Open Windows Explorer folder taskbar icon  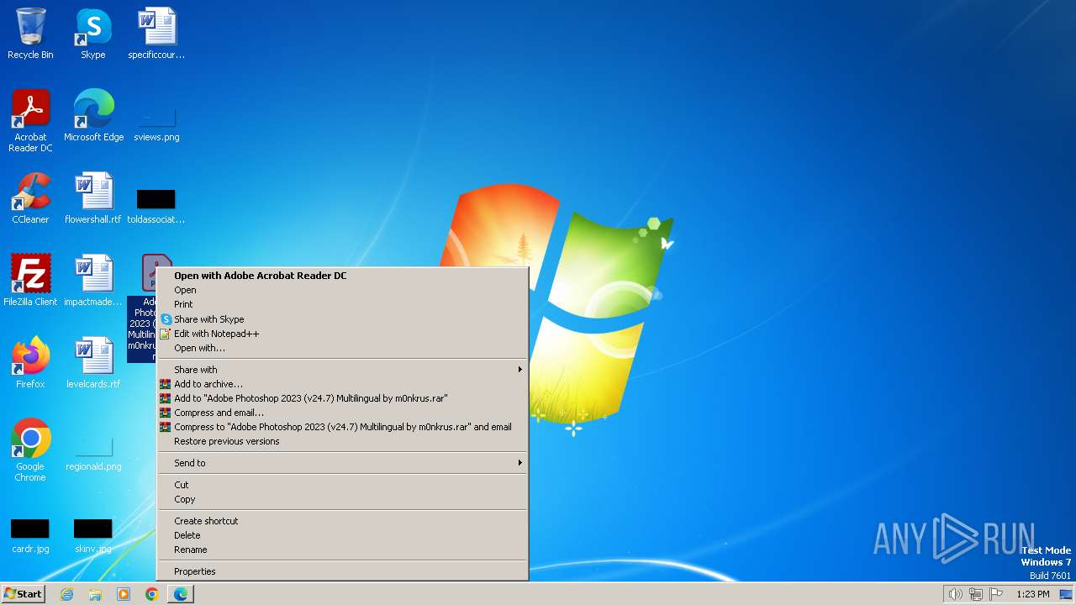95,594
